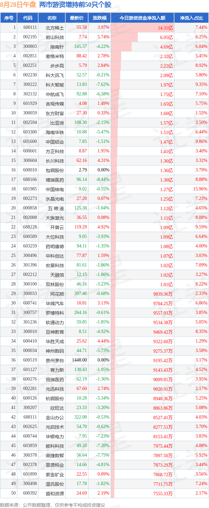Select stock name 华银电力
Image resolution: width=209 pixels, height=508 pixels.
pos(55,436)
